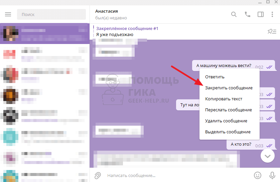Select 'Ответить' in the context menu
Viewport: 280px width, 182px height.
[x=215, y=77]
